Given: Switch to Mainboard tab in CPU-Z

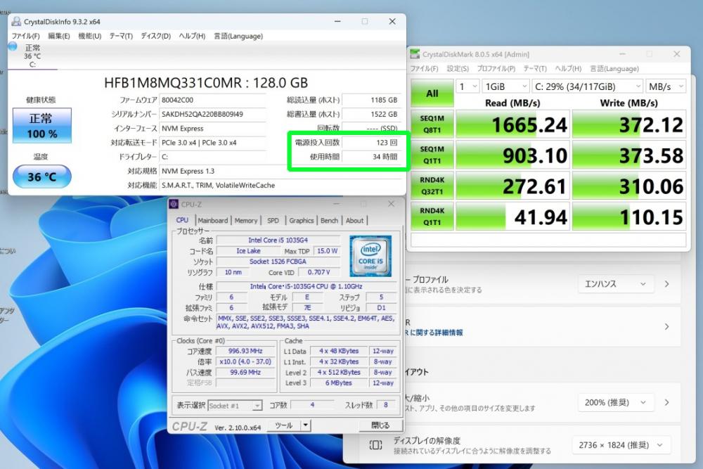Looking at the screenshot, I should 213,221.
